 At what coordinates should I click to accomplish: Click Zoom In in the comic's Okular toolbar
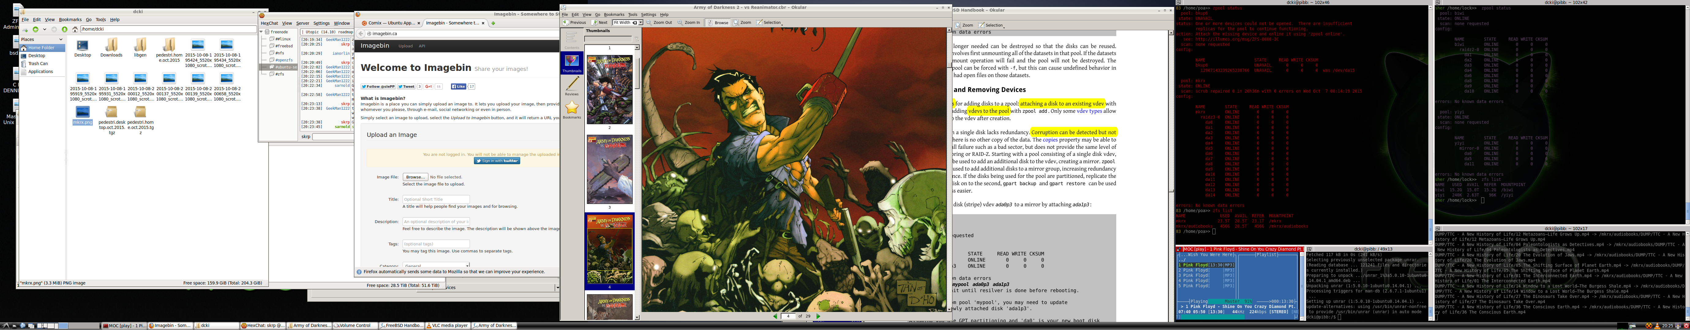click(689, 23)
